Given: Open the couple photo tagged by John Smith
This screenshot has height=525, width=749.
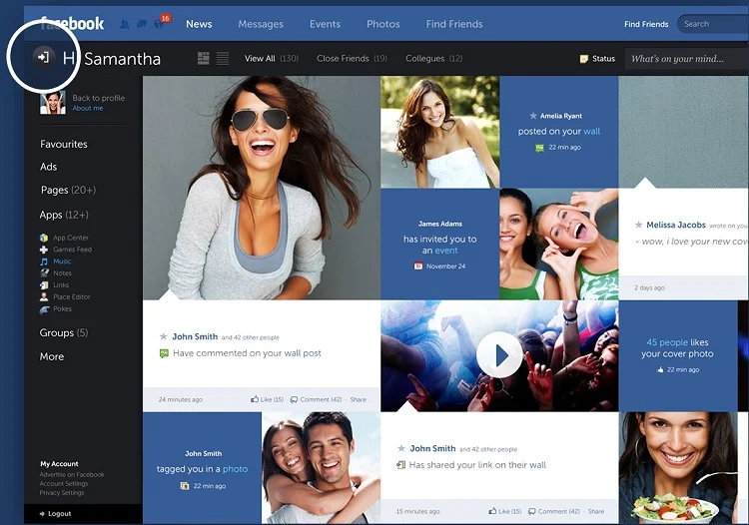Looking at the screenshot, I should (x=321, y=468).
